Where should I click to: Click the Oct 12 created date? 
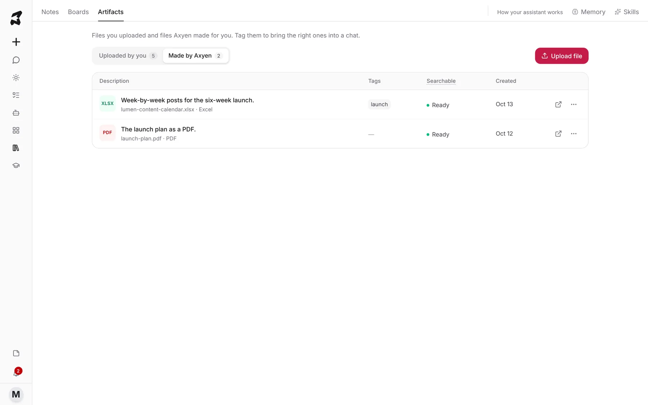504,134
